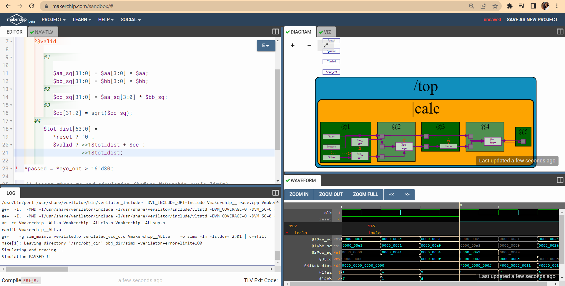Open the Compile ERfjBz link
This screenshot has height=286, width=565.
(31, 280)
